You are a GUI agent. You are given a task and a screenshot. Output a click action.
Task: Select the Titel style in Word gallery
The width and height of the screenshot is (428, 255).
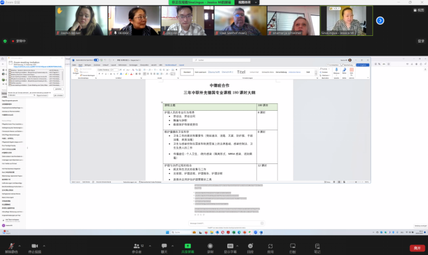(x=242, y=72)
